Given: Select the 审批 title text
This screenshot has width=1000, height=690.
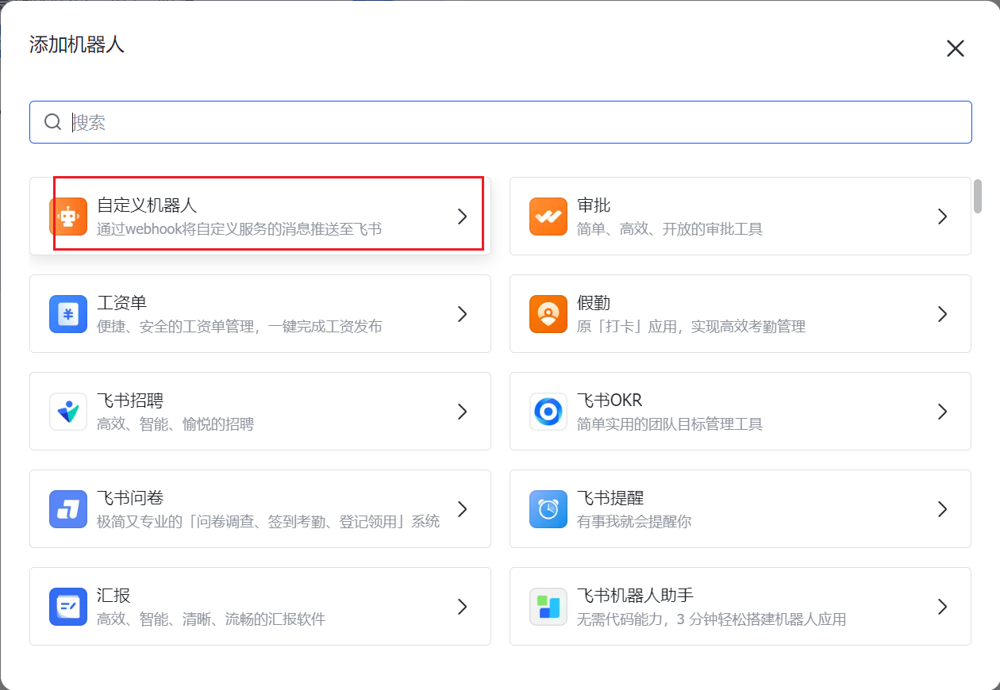Looking at the screenshot, I should coord(594,205).
